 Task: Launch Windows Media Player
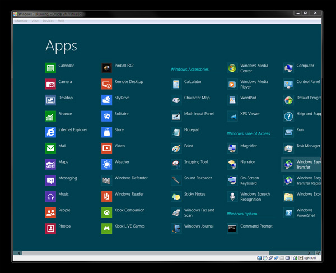click(232, 85)
